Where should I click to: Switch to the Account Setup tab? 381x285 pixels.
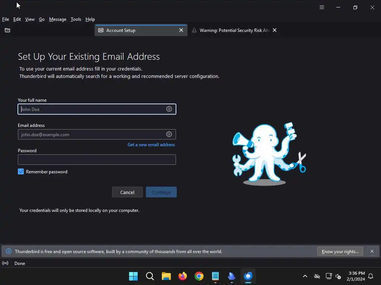[141, 30]
